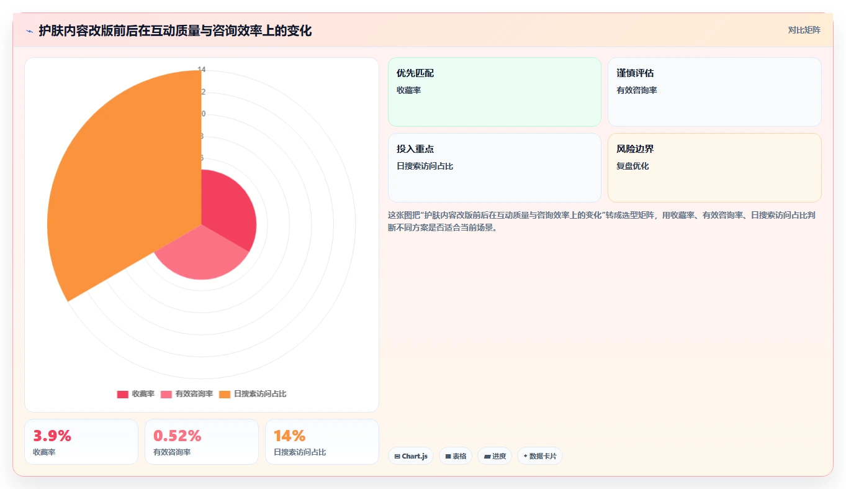Click 日搜索访问占比 text in 投入重点 card
The image size is (846, 489).
(425, 167)
